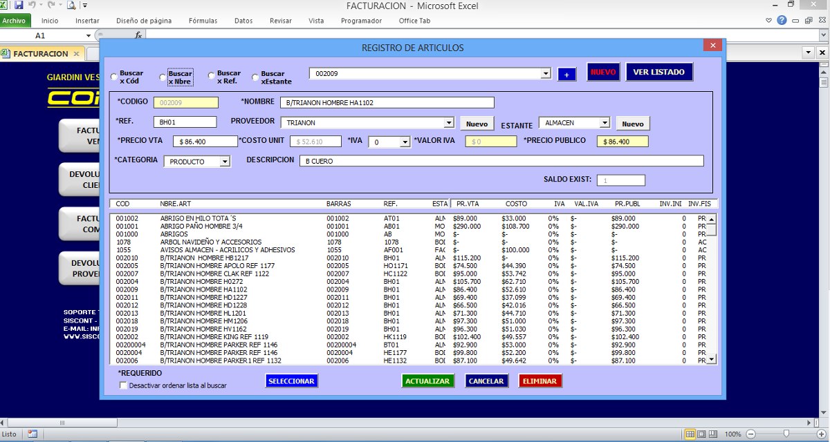Click the Excel Help question mark icon
830x442 pixels.
pos(782,21)
